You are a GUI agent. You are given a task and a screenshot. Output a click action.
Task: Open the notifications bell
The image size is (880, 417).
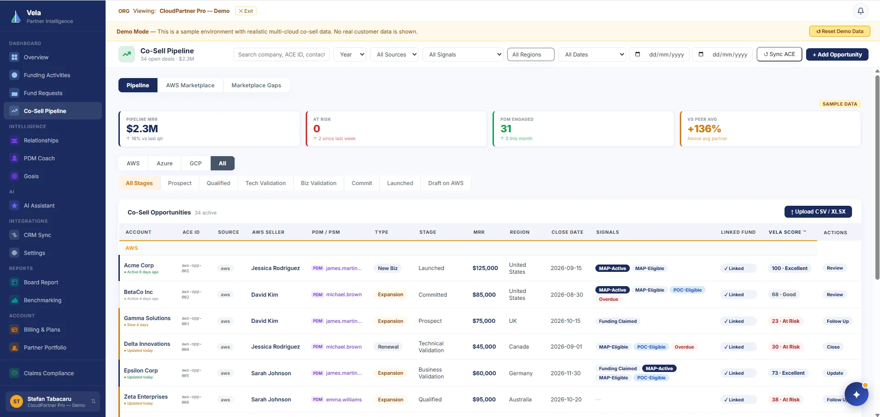(x=861, y=11)
